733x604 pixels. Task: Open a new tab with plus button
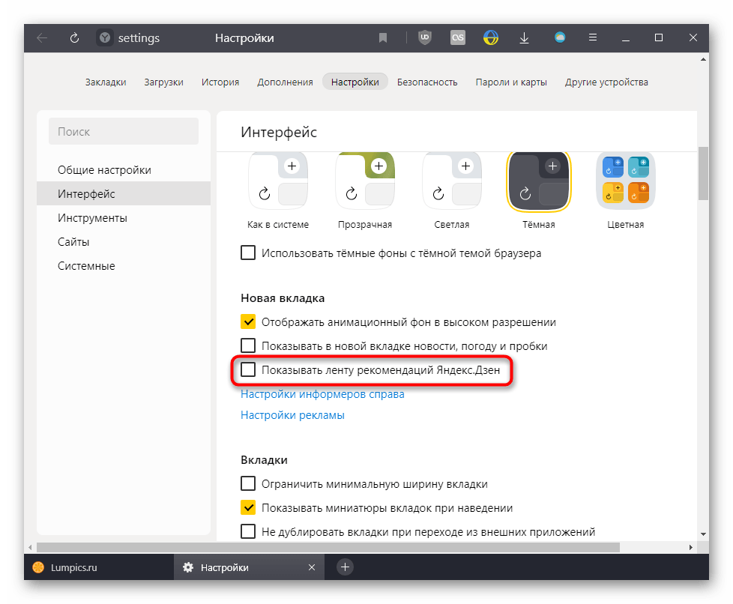click(345, 567)
